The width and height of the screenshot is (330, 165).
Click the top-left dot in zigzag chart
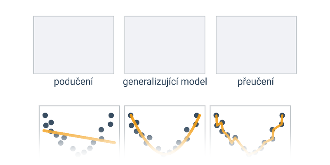coord(216,115)
